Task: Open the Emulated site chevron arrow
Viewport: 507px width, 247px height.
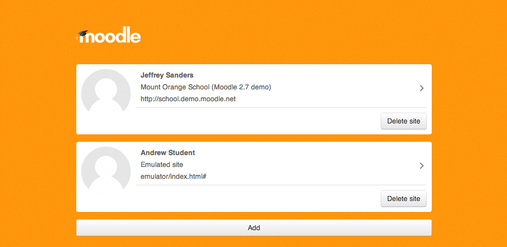Action: coord(422,166)
